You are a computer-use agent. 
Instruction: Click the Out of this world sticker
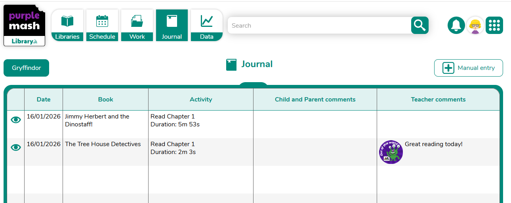point(391,152)
